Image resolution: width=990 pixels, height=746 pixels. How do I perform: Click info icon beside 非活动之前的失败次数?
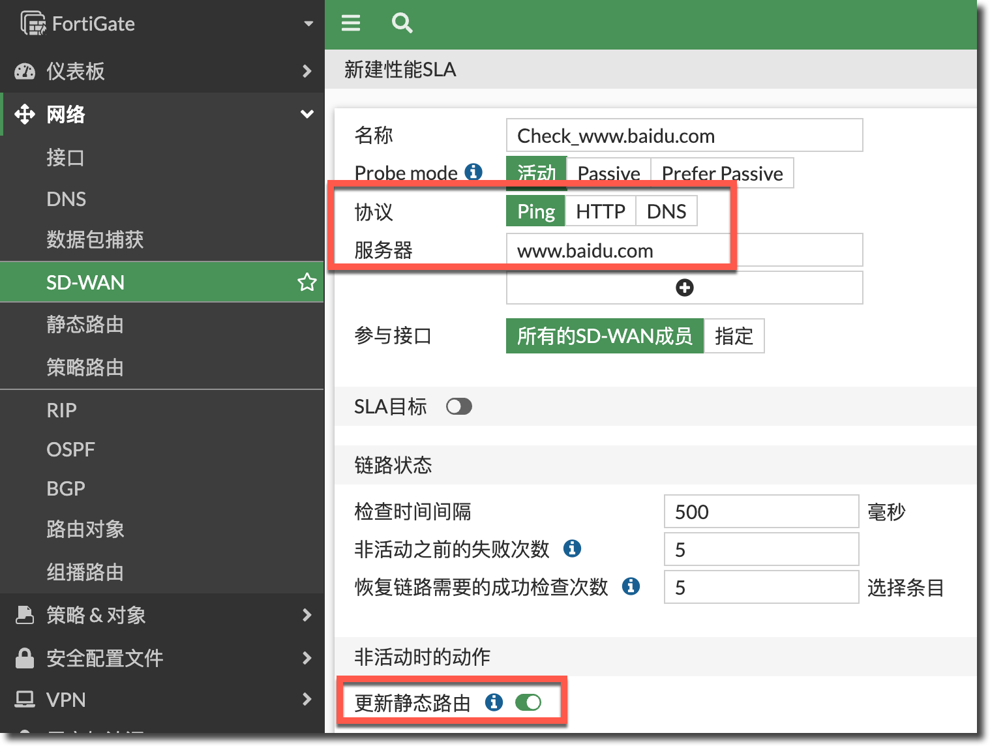[x=572, y=548]
